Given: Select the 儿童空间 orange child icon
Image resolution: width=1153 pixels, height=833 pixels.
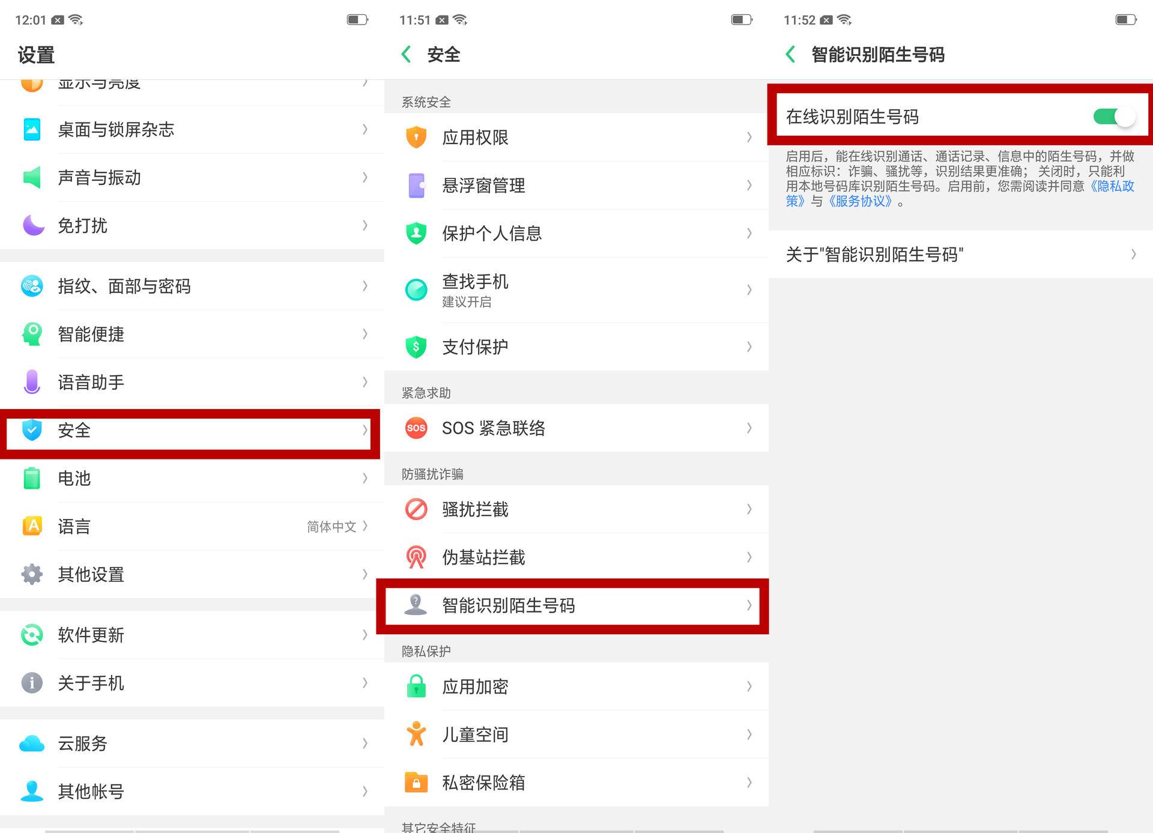Looking at the screenshot, I should (x=416, y=735).
